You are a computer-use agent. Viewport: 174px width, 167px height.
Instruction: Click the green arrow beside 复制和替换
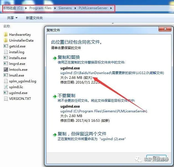tap(55, 58)
